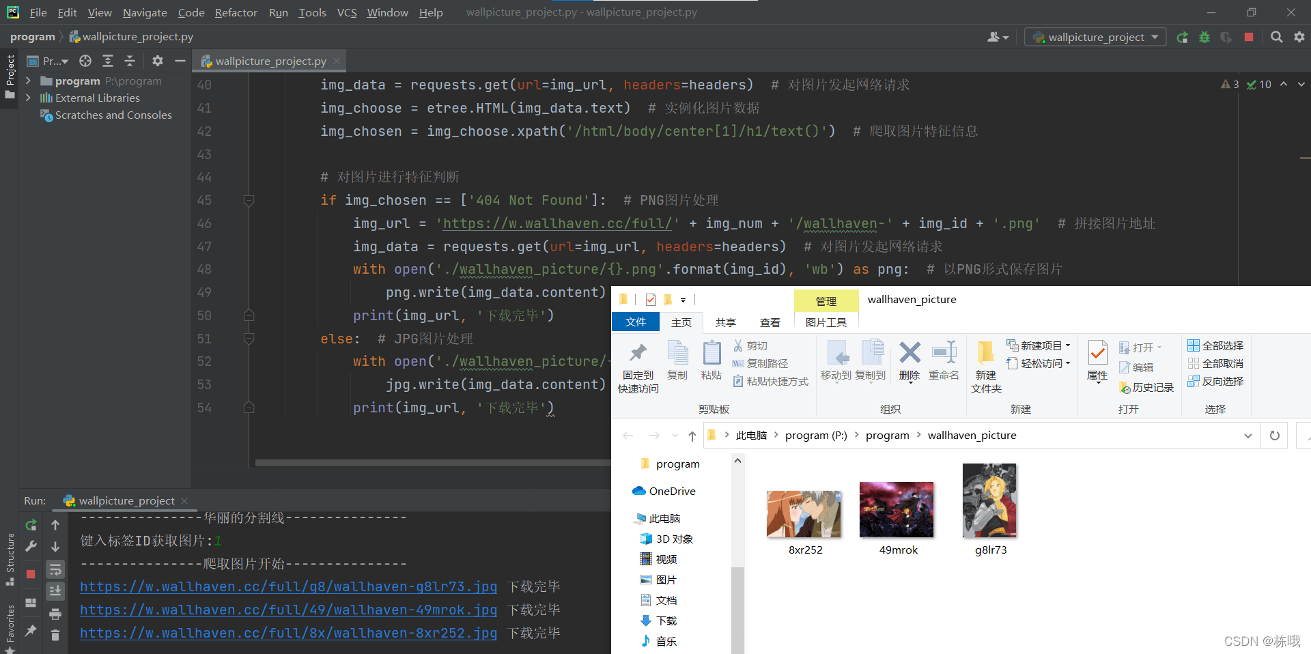1311x654 pixels.
Task: Open the wallhaven-g8lr73.jpg link in console
Action: tap(288, 586)
